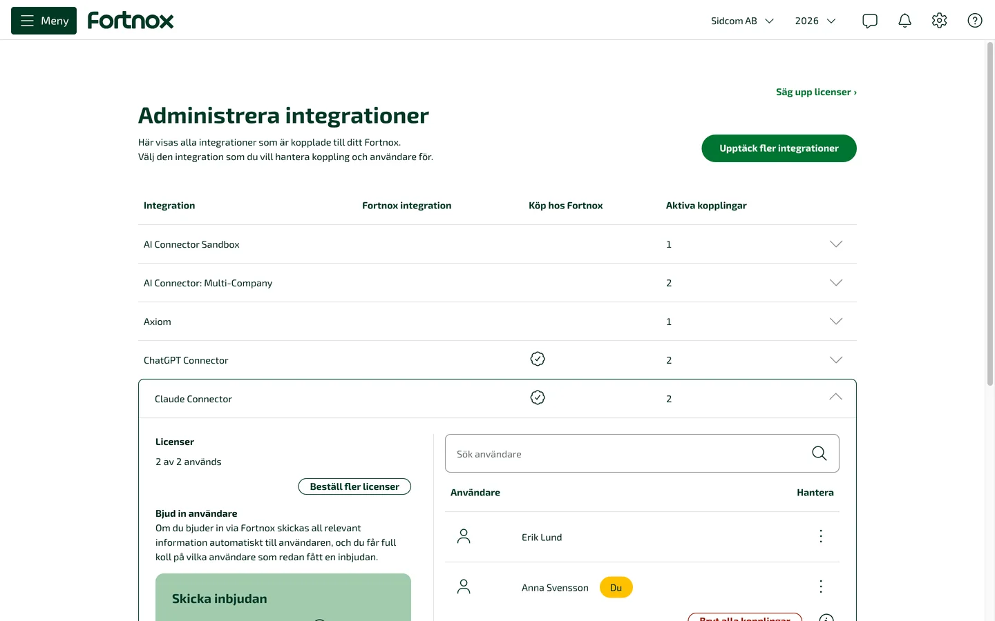
Task: Click the Skicka inbjudan card heading
Action: tap(220, 599)
